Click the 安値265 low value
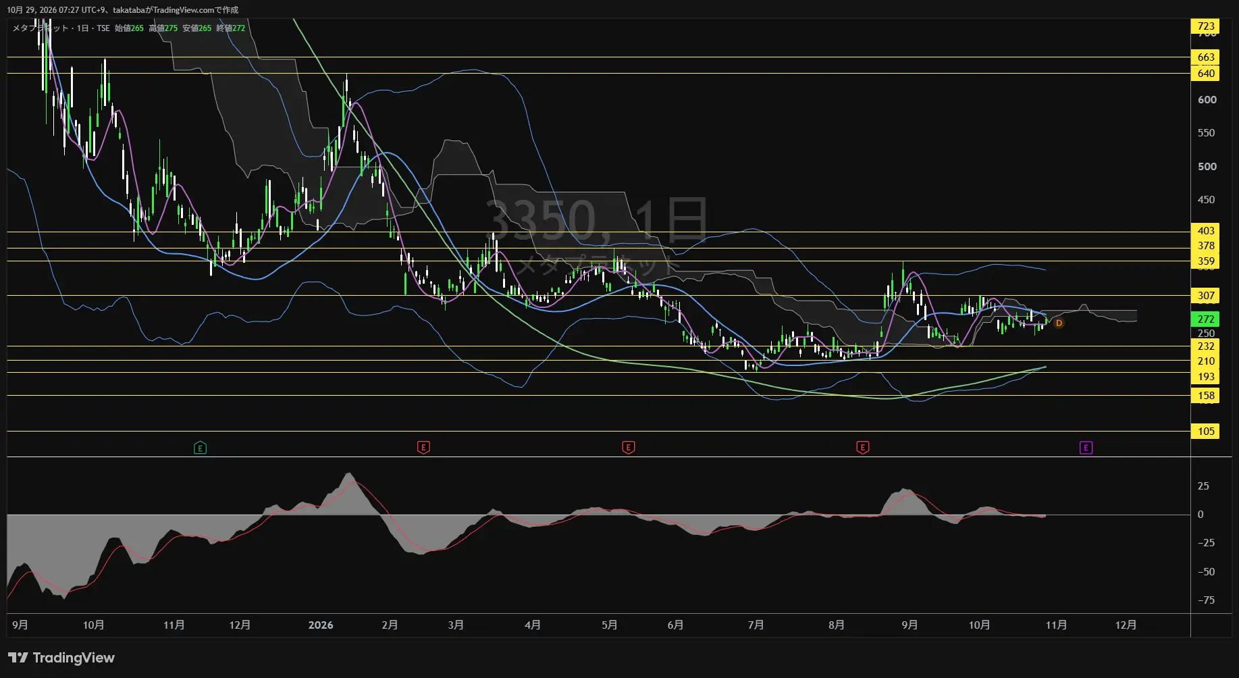The width and height of the screenshot is (1239, 678). click(x=196, y=28)
